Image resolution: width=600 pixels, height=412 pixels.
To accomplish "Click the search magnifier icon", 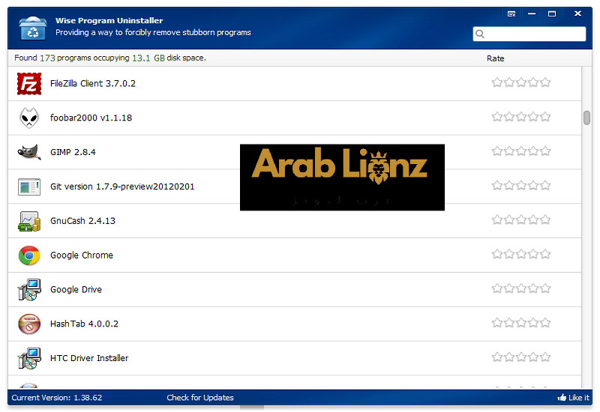I will 480,34.
